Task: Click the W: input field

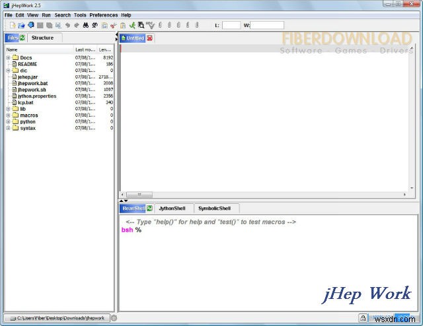Action: point(267,25)
